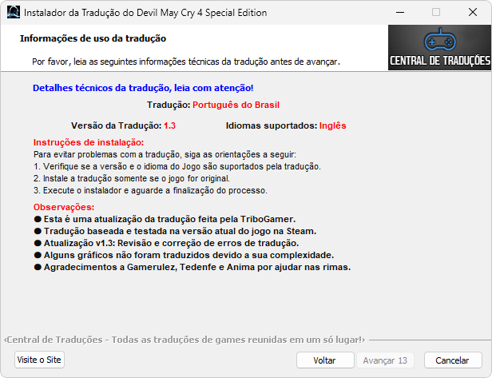The image size is (492, 378).
Task: Click step 2 'Instale a tradução somente' line
Action: [x=132, y=179]
